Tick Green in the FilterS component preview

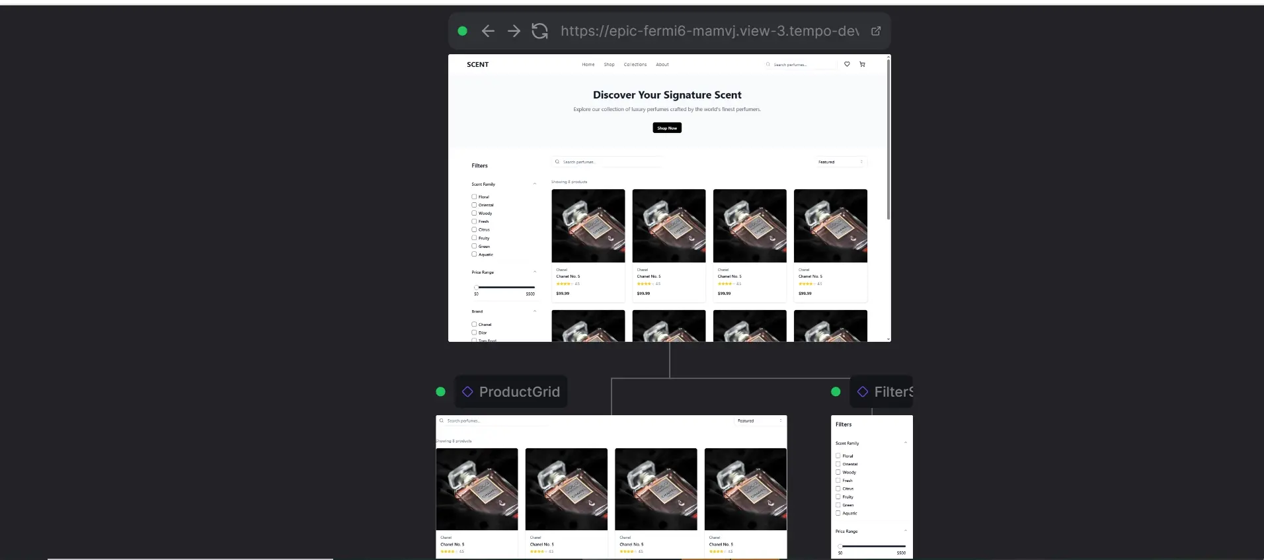838,504
